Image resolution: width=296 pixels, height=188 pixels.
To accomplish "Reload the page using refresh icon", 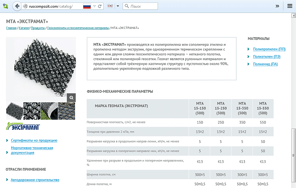I will (100, 6).
